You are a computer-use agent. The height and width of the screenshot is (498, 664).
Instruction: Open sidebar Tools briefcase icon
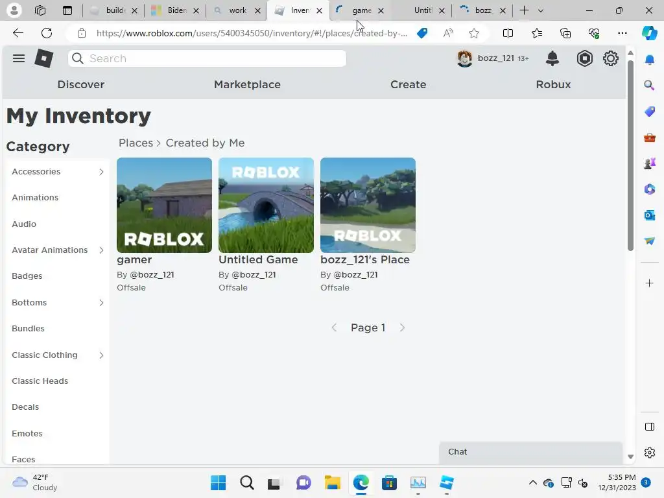[x=649, y=137]
